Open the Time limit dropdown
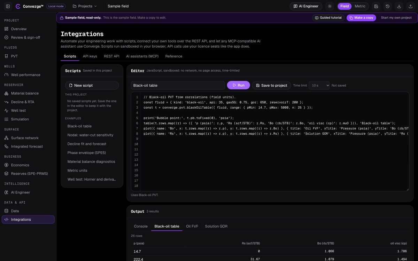Viewport: 418px width, 261px height. tap(319, 85)
